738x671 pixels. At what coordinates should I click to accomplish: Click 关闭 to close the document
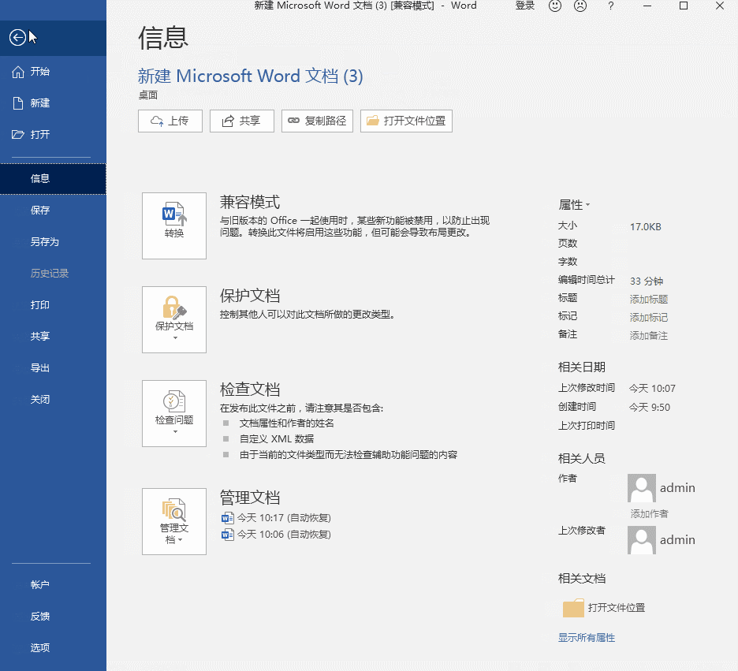[x=53, y=400]
